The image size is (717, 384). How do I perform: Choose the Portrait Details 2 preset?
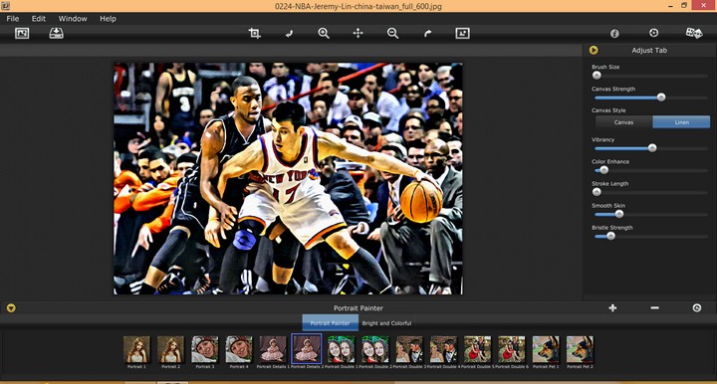[x=307, y=349]
